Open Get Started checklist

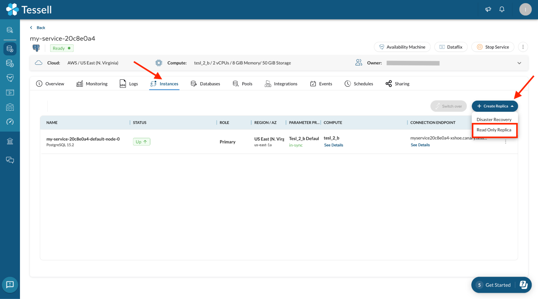click(498, 285)
